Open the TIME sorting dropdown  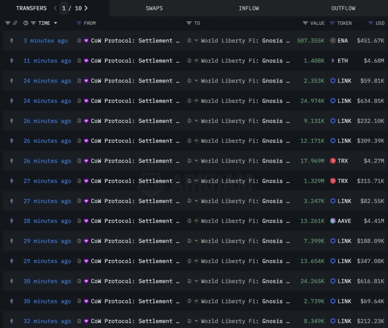pyautogui.click(x=56, y=23)
